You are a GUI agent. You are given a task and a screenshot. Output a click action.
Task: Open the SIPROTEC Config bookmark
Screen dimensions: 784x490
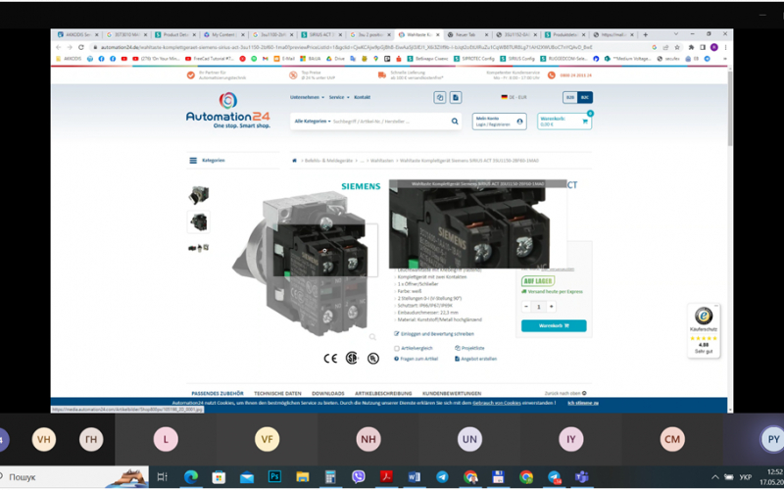click(474, 59)
